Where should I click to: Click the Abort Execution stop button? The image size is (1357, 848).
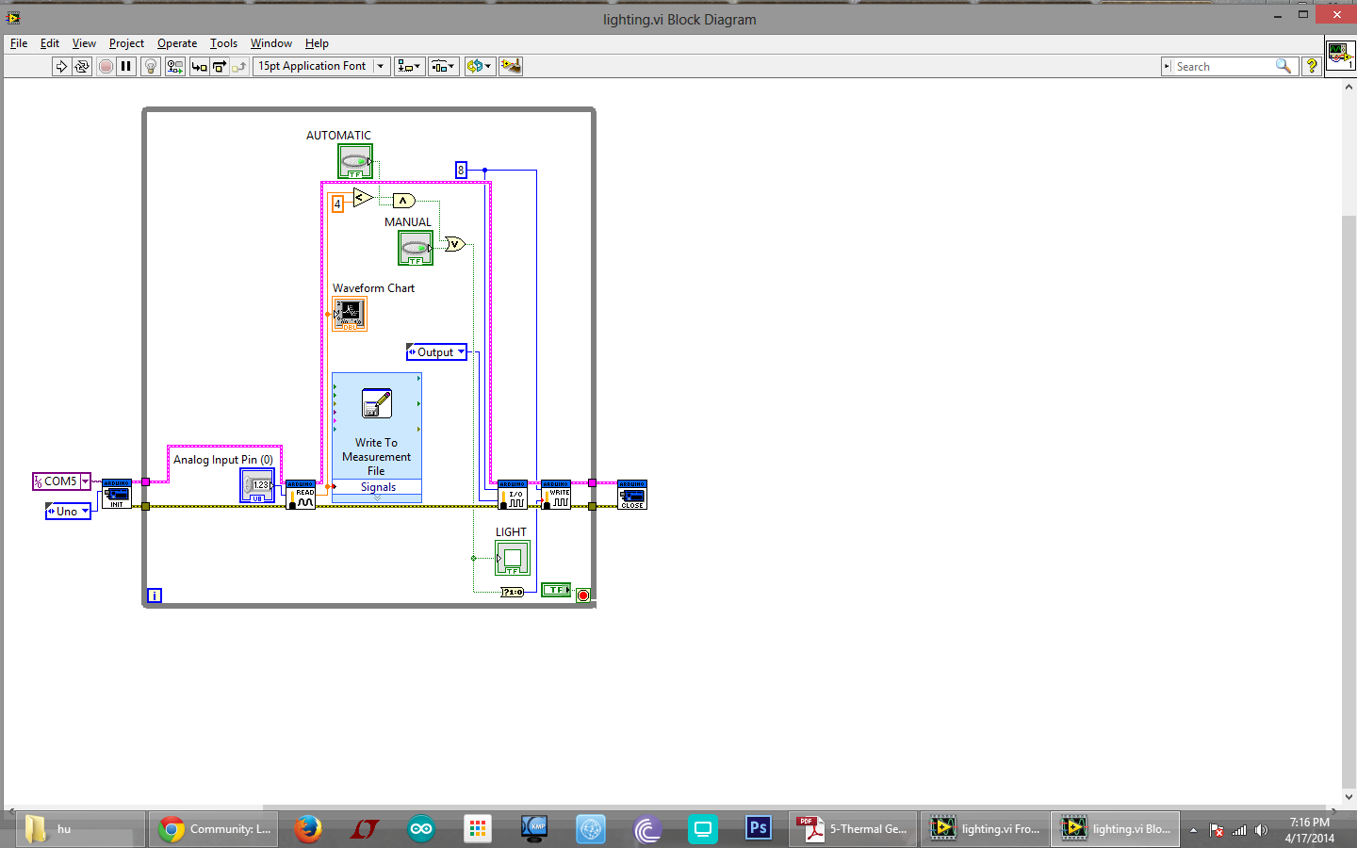click(106, 66)
